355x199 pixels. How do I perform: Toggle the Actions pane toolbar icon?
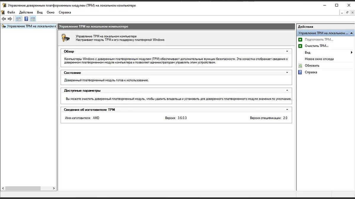[x=33, y=19]
